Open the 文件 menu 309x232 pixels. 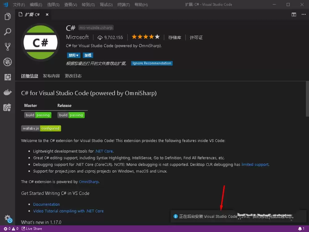pyautogui.click(x=19, y=4)
